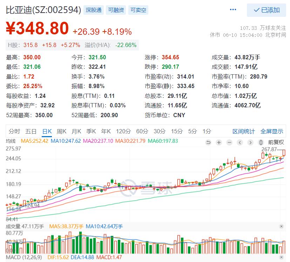Image resolution: width=290 pixels, height=262 pixels.
Task: Click the DIF:15.62 value
Action: (x=58, y=257)
